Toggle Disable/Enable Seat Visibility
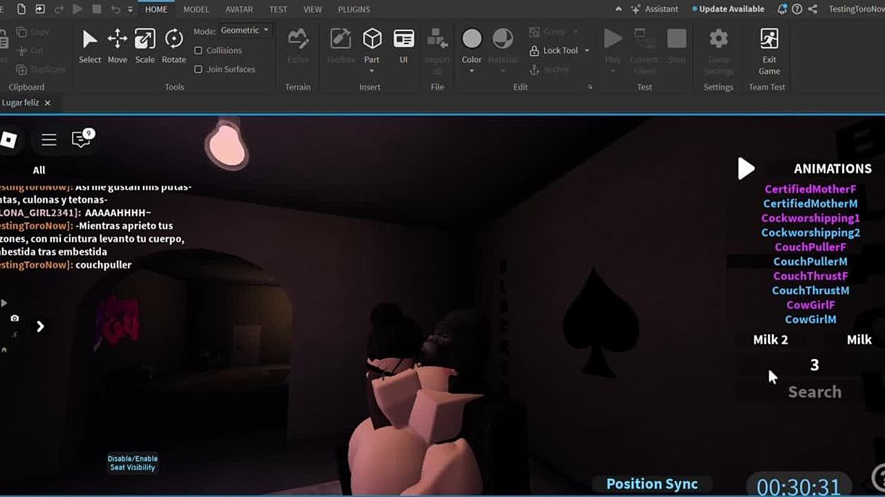The width and height of the screenshot is (885, 497). click(133, 463)
